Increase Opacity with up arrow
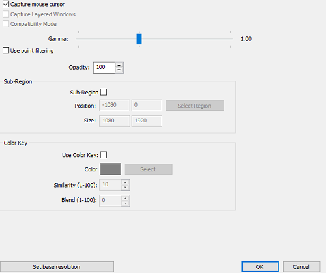326x273 pixels. coord(119,65)
